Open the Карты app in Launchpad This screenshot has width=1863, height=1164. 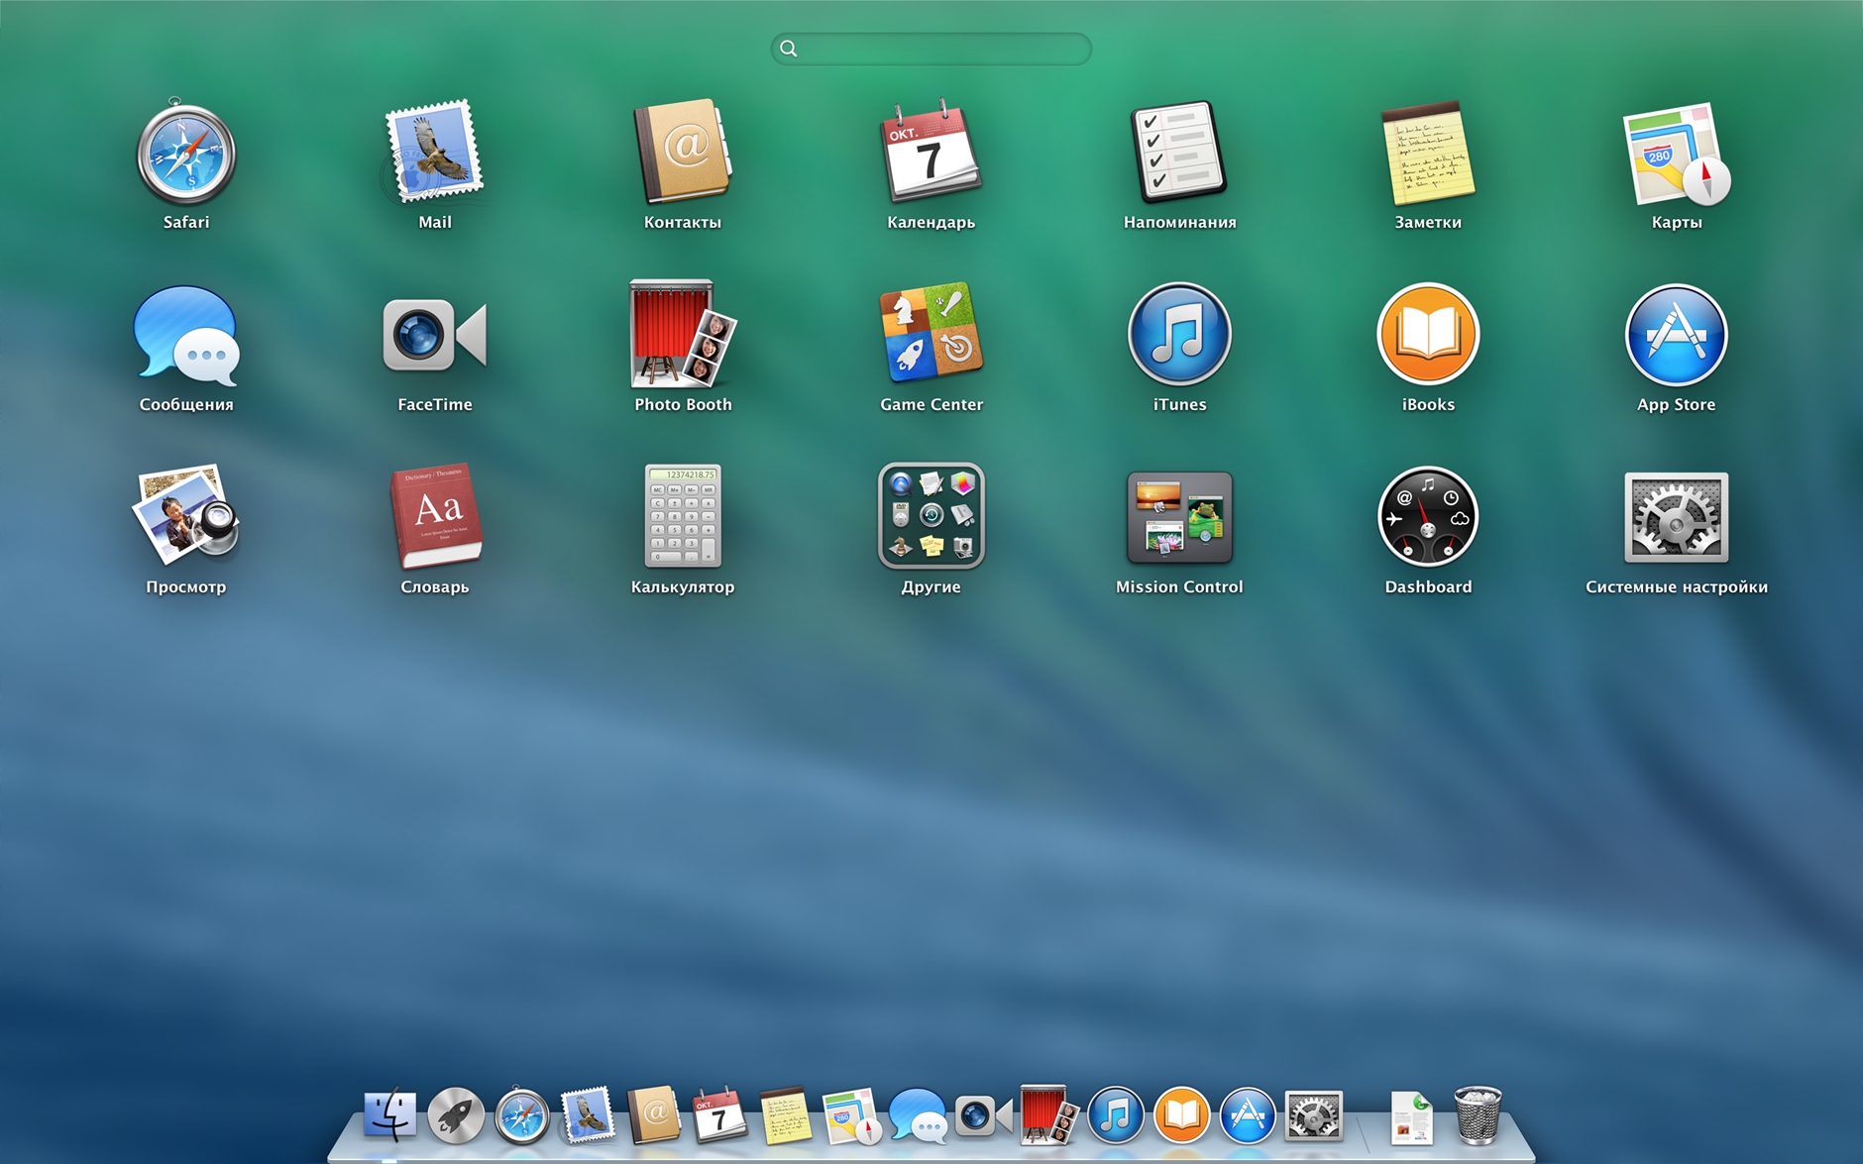[x=1677, y=154]
